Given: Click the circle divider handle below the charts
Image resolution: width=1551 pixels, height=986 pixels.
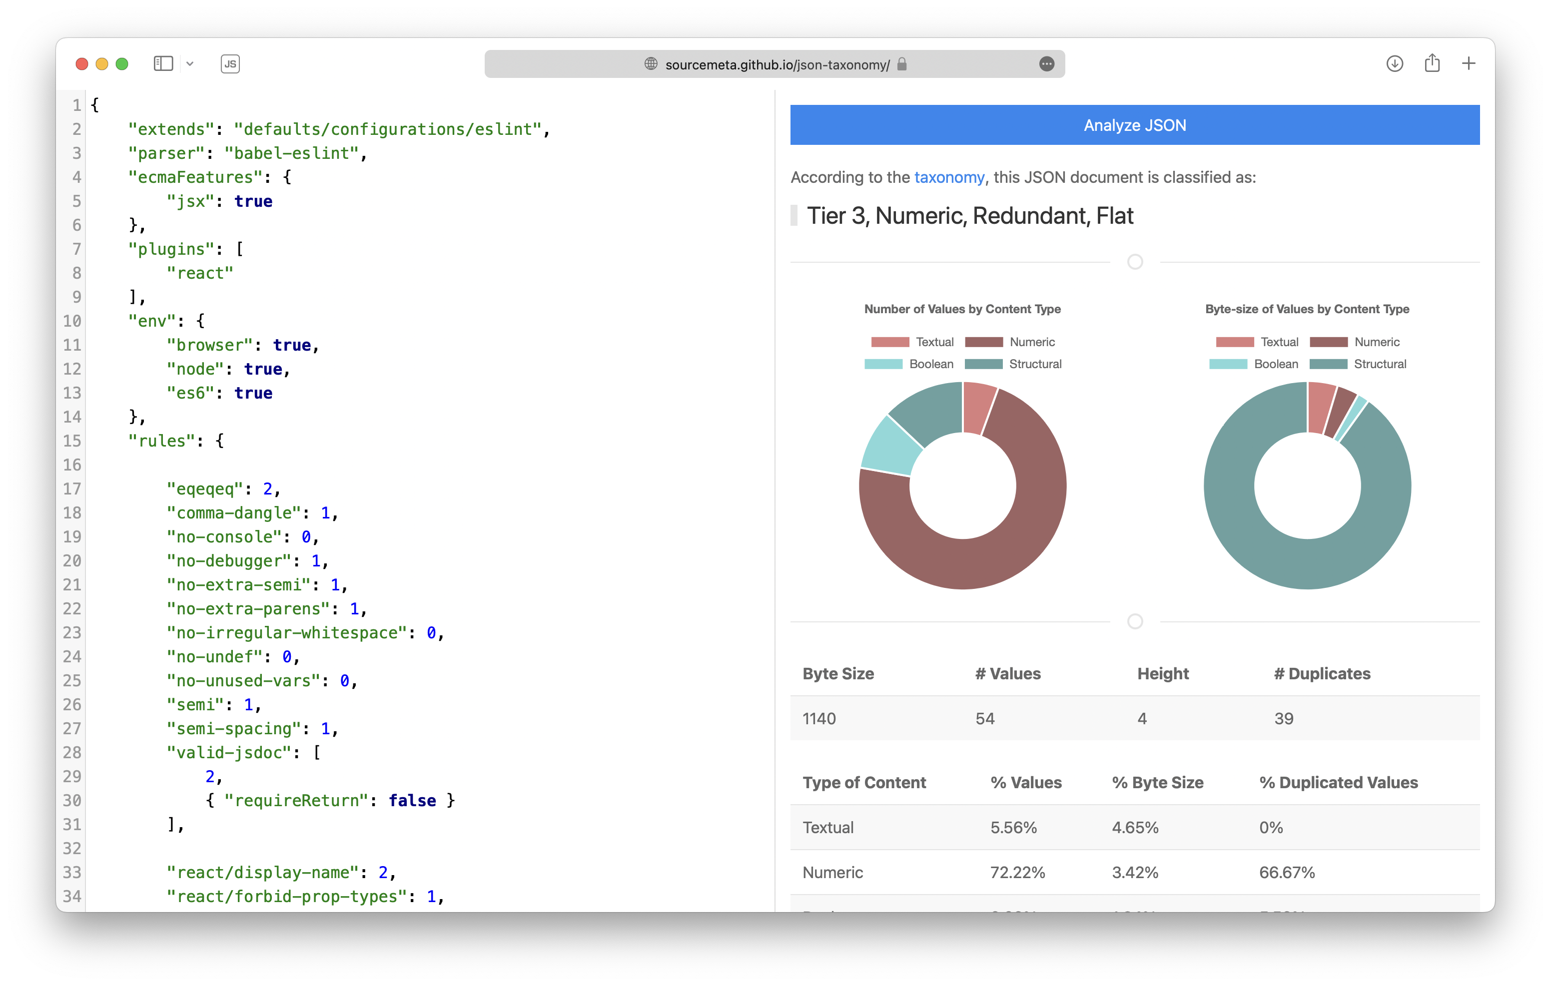Looking at the screenshot, I should coord(1135,621).
